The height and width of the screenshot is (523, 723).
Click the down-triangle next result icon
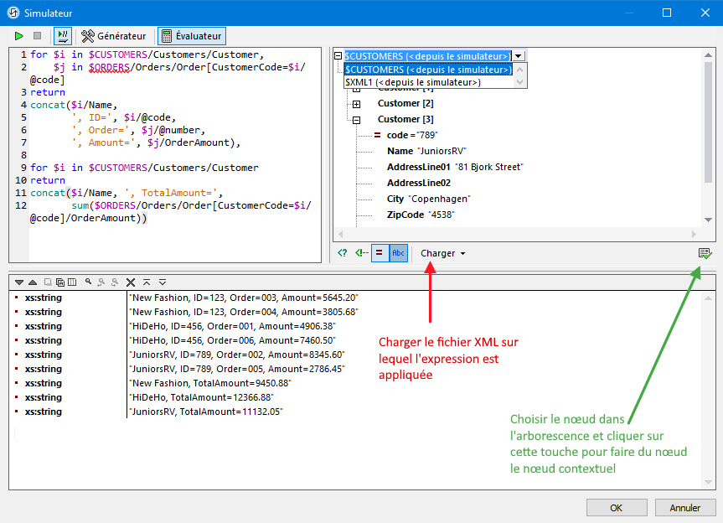(x=18, y=282)
